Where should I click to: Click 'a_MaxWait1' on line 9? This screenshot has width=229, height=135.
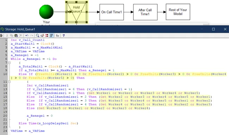67,70
